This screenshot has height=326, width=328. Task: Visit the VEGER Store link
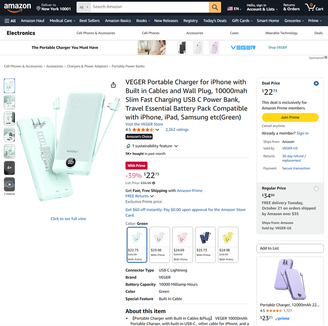pyautogui.click(x=144, y=124)
